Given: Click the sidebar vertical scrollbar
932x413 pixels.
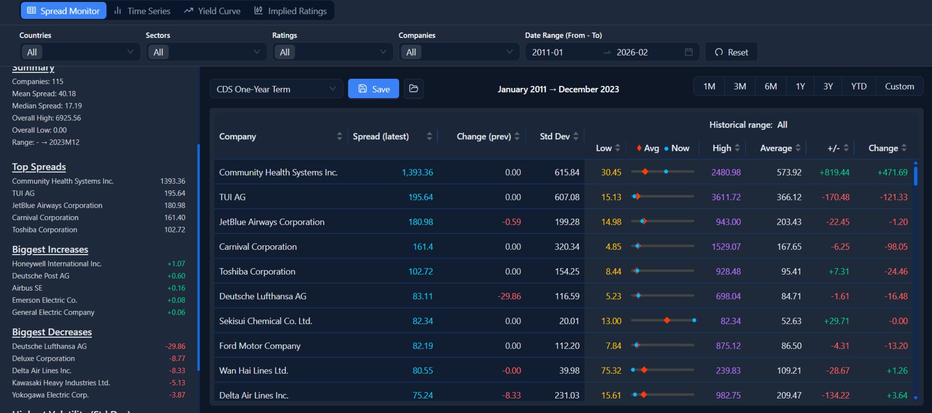Looking at the screenshot, I should pos(198,257).
